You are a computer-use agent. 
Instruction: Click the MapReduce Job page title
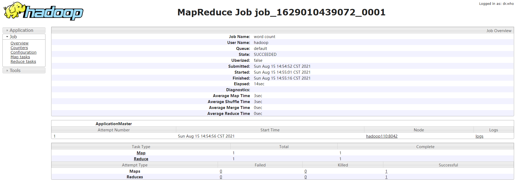282,12
